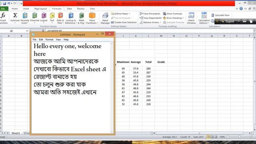Click Calculate Now
This screenshot has width=256, height=144.
[x=220, y=15]
